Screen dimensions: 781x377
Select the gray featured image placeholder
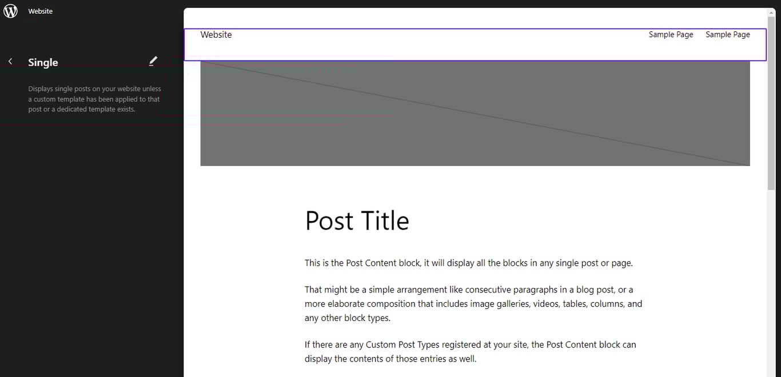tap(475, 113)
